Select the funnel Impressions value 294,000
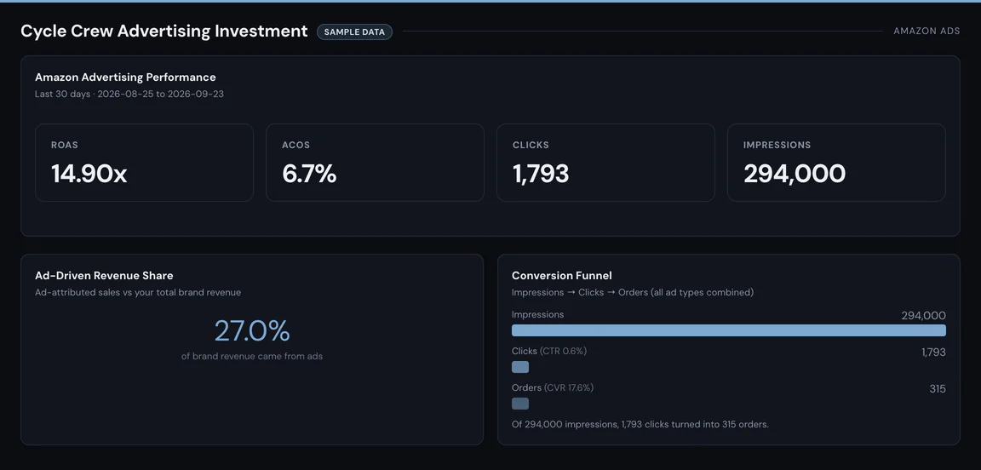This screenshot has width=981, height=470. pos(923,316)
